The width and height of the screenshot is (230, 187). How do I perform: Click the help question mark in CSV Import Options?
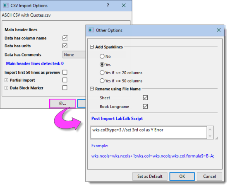[x=108, y=5]
